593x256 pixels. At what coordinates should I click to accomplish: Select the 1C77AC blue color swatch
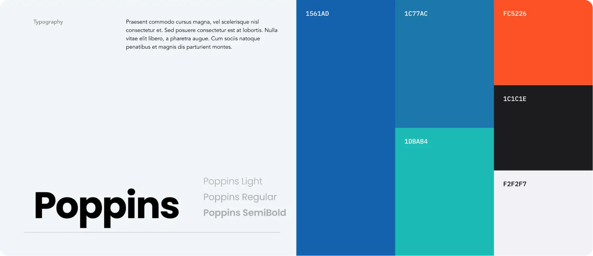coord(444,64)
